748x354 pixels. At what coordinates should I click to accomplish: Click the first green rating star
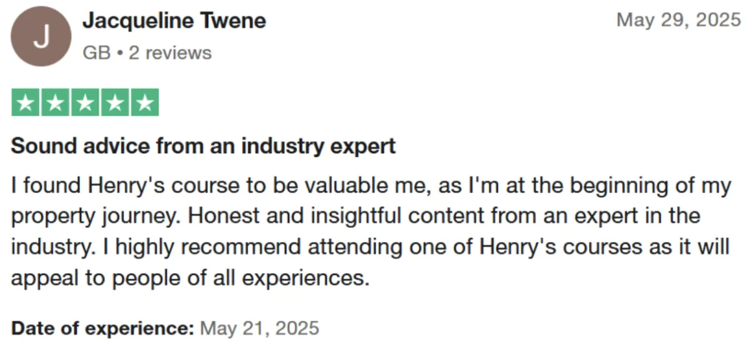(26, 103)
